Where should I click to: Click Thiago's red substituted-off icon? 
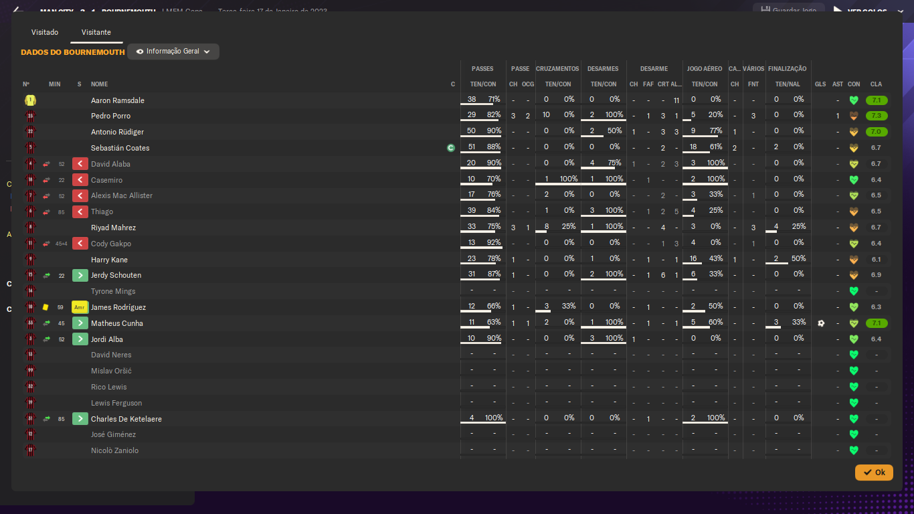point(80,211)
